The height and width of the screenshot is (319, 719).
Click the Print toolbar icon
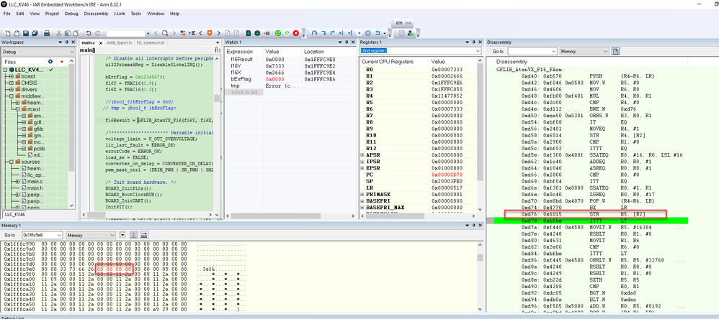(47, 33)
